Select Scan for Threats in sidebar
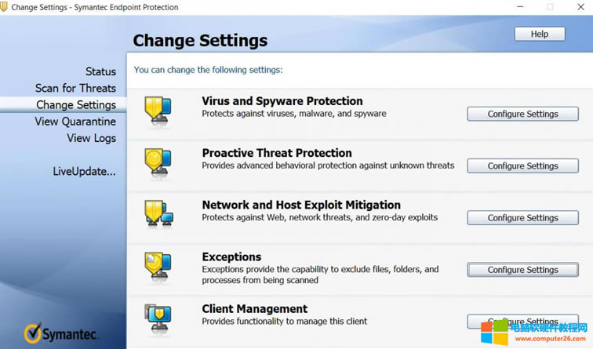The image size is (593, 349). tap(75, 88)
